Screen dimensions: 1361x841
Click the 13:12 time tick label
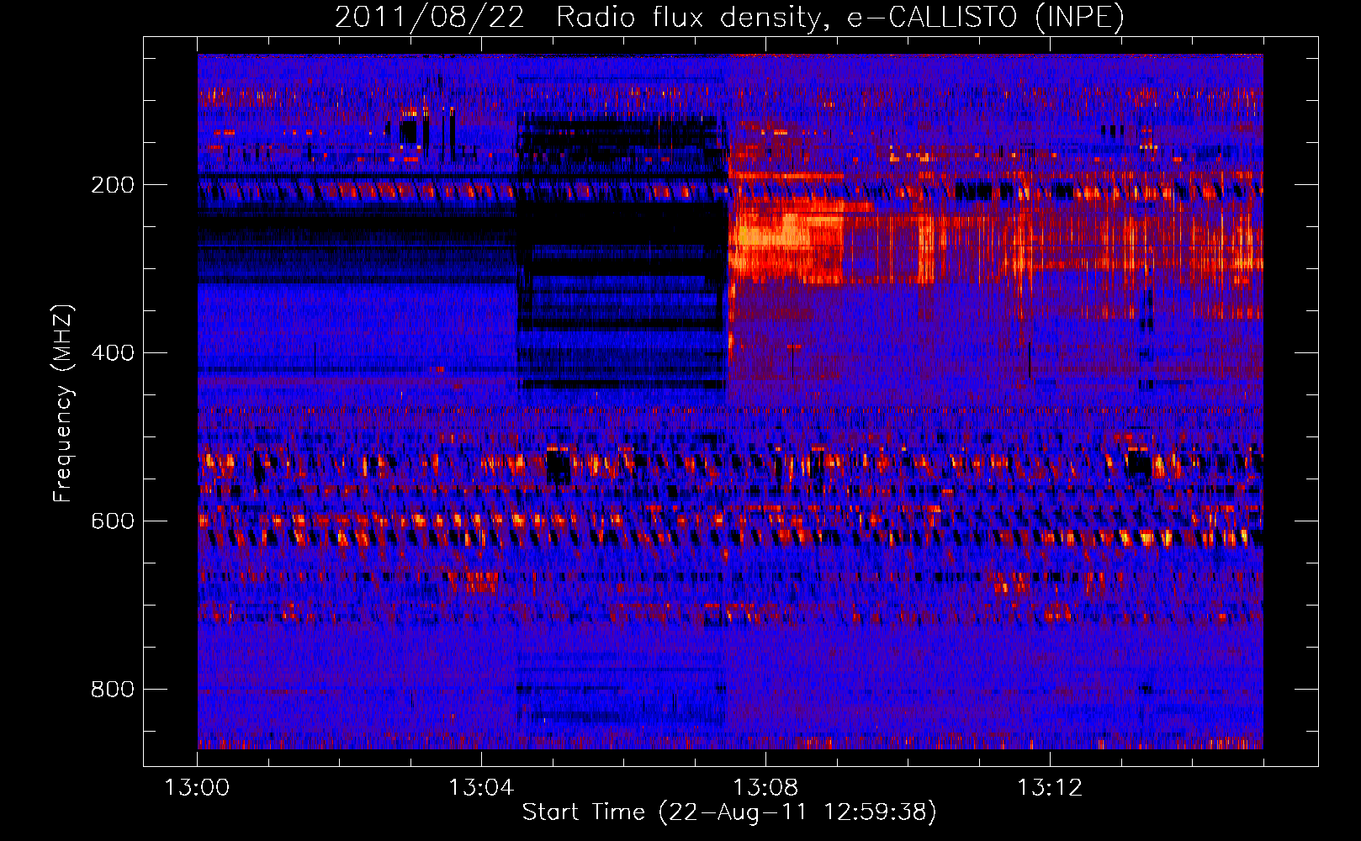pos(1050,788)
